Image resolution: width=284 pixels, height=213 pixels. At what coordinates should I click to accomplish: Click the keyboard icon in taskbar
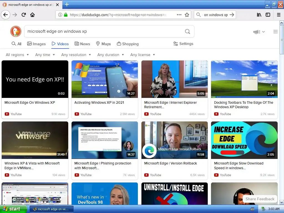(252, 209)
